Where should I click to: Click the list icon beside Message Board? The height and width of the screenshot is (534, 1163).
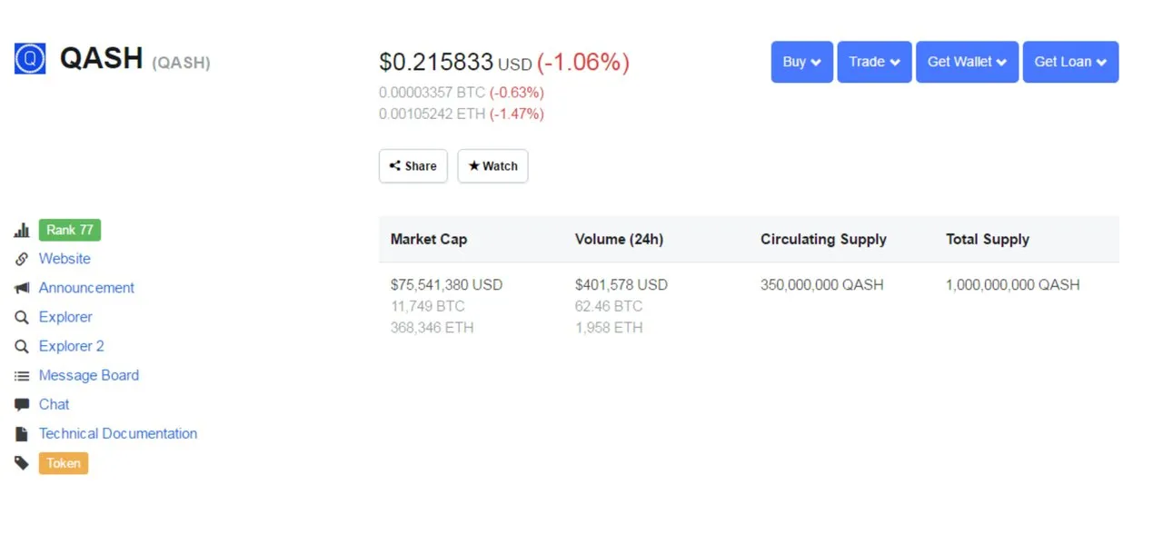pyautogui.click(x=22, y=375)
